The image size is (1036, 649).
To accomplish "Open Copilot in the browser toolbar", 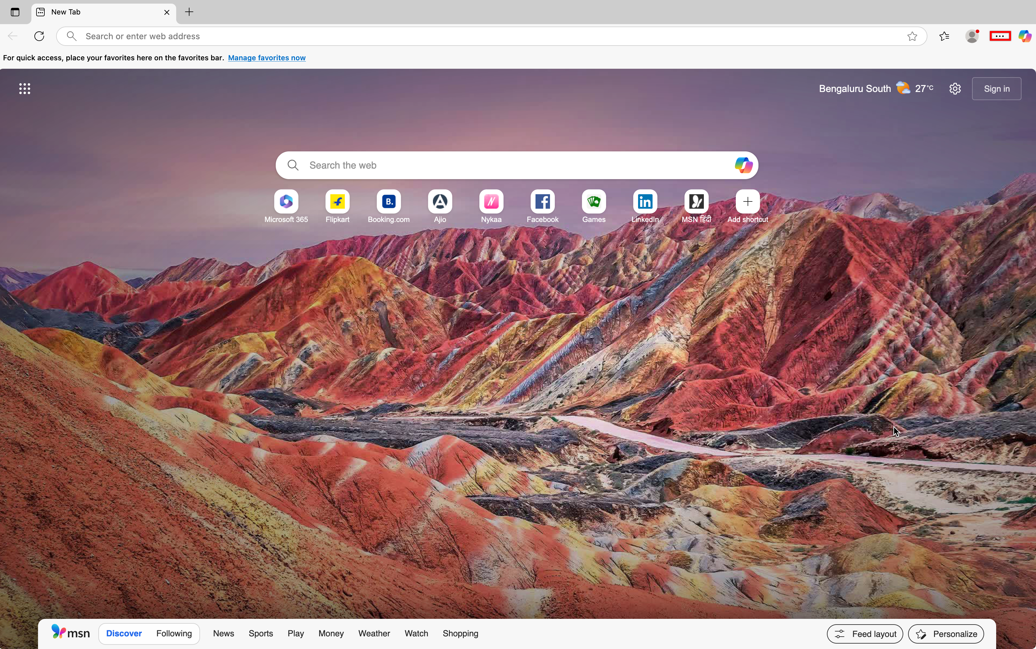I will (1025, 36).
